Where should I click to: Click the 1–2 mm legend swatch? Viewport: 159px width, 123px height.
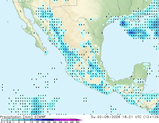click(16, 120)
